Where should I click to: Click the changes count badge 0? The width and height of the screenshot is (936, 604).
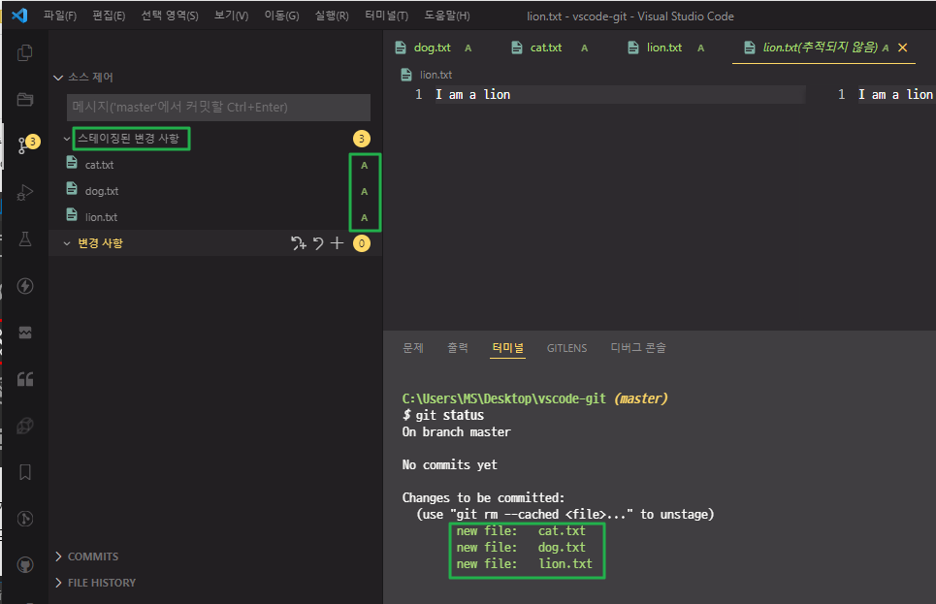[x=361, y=243]
